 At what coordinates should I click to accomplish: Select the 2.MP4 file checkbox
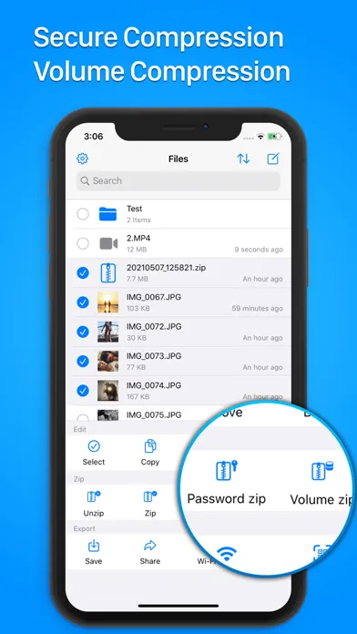[x=83, y=243]
